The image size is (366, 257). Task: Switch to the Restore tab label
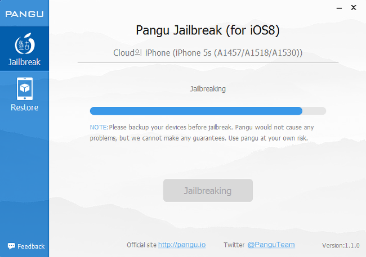click(x=25, y=107)
